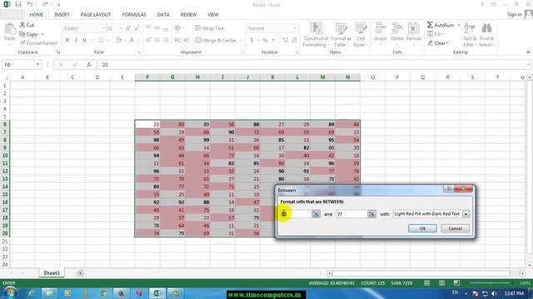533x299 pixels.
Task: Click the zoom slider in status bar
Action: 490,282
